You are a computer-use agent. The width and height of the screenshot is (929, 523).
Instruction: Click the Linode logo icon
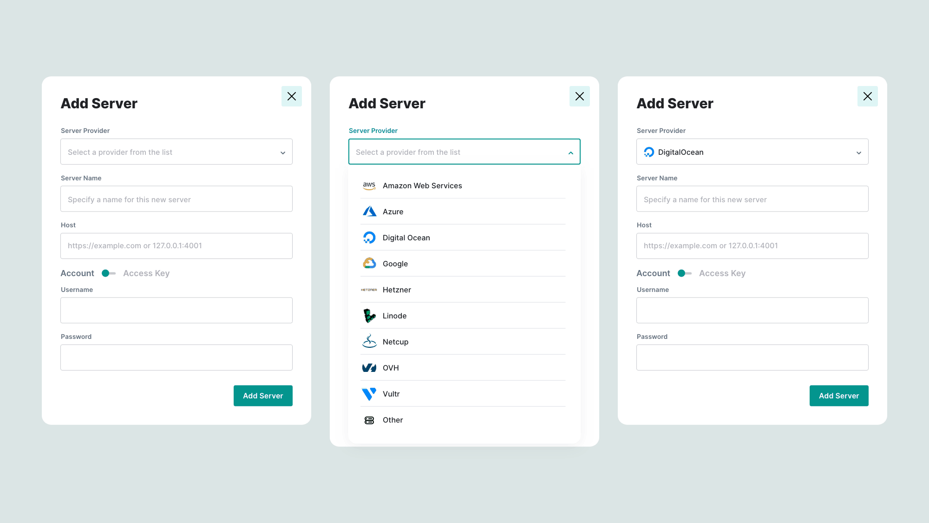click(x=369, y=316)
